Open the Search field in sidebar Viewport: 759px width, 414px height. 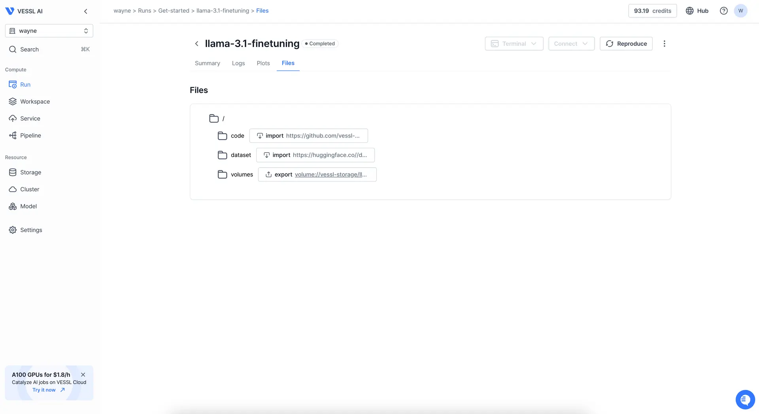pyautogui.click(x=49, y=49)
